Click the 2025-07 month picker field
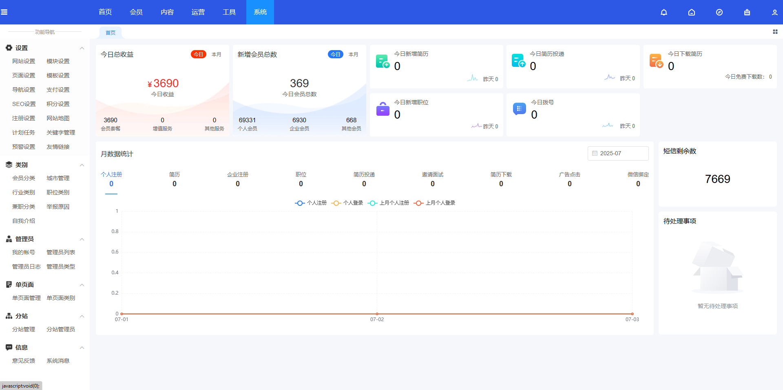 point(618,153)
